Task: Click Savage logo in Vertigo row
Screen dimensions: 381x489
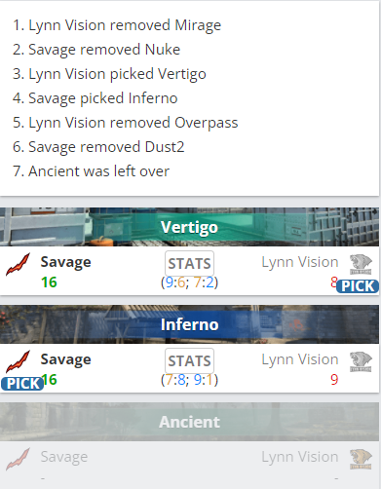Action: pos(18,264)
